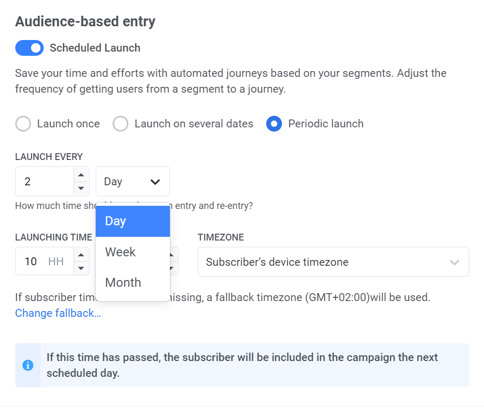The height and width of the screenshot is (410, 484).
Task: Collapse the Day interval dropdown
Action: pos(133,182)
